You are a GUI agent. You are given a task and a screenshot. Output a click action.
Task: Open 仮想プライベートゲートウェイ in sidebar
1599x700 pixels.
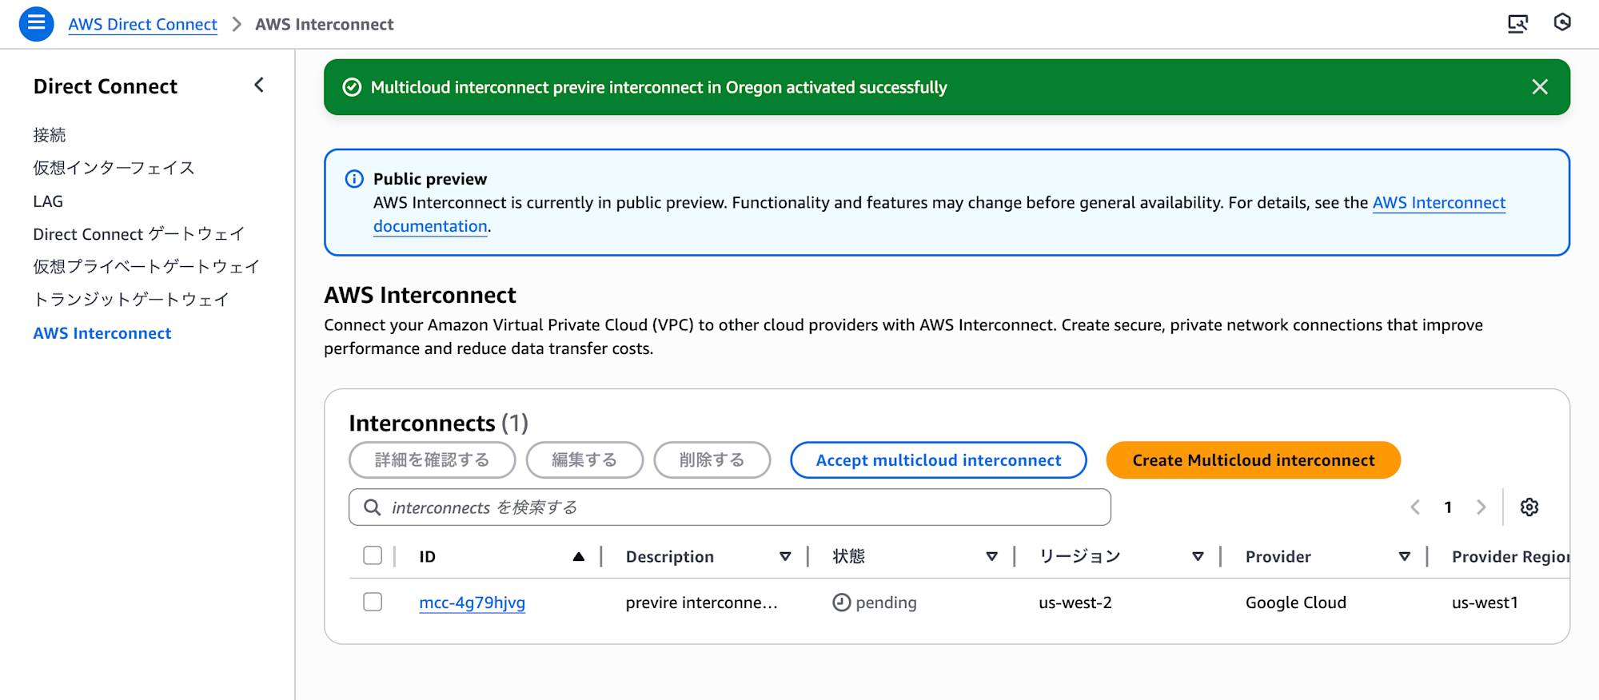pyautogui.click(x=146, y=267)
